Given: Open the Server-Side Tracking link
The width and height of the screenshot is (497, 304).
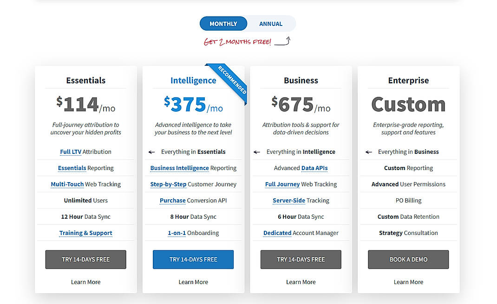Looking at the screenshot, I should 288,200.
